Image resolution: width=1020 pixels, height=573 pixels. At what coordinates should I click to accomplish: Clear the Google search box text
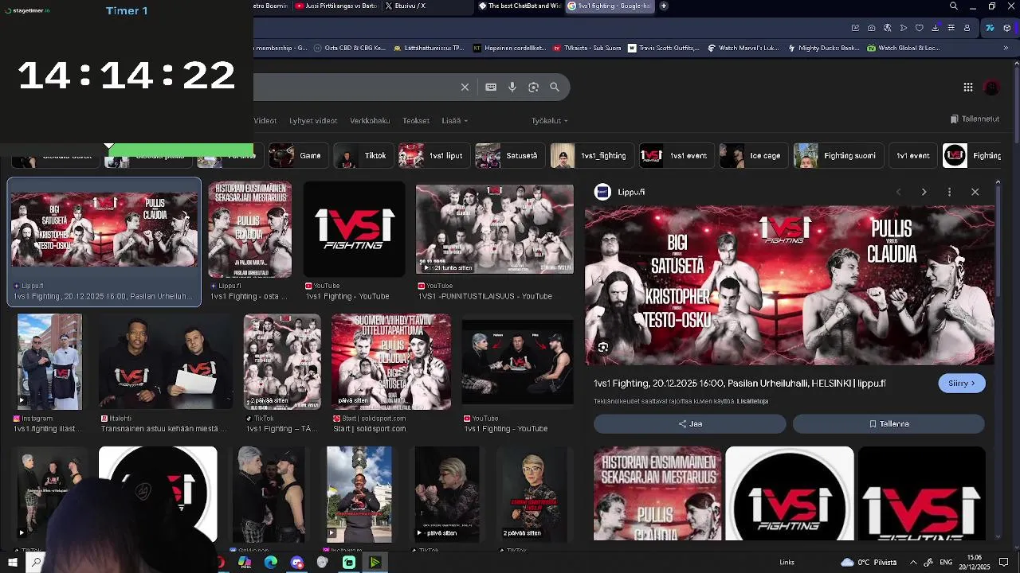(x=465, y=87)
